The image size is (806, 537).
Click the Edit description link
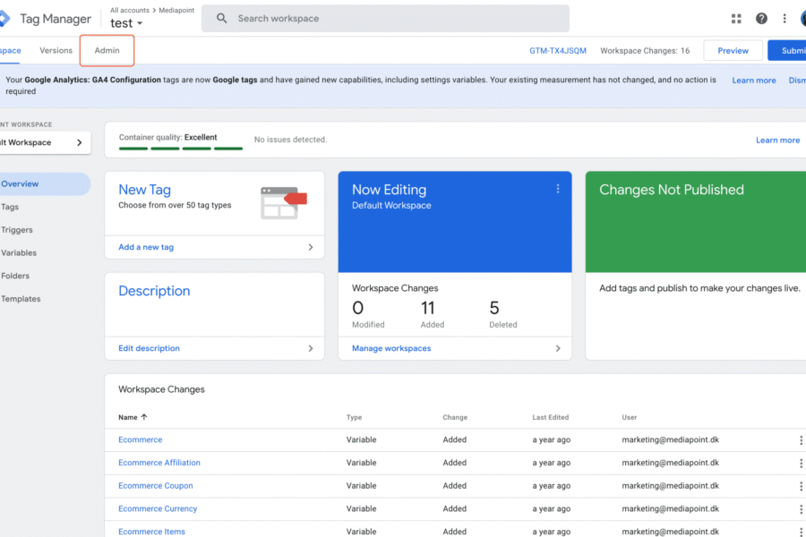pos(149,348)
